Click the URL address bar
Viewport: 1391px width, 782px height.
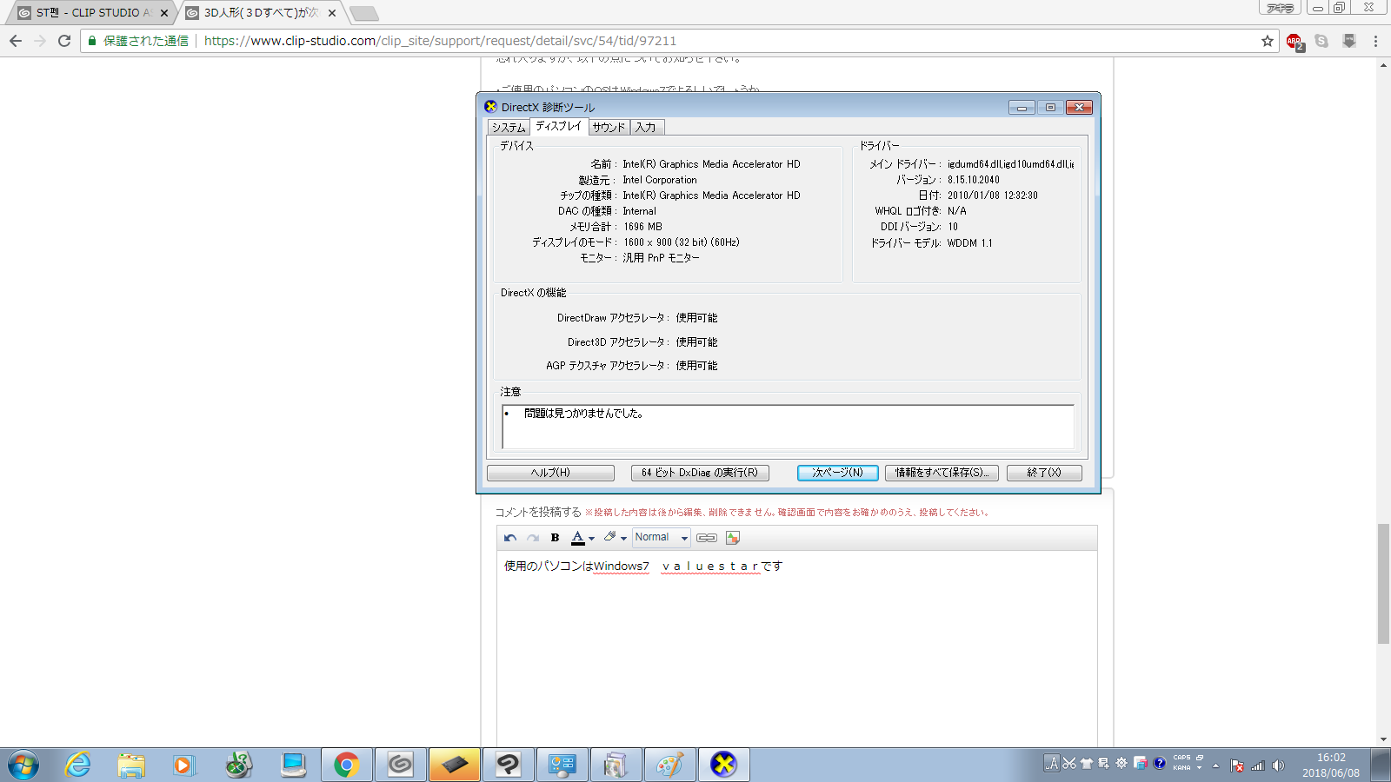(678, 41)
